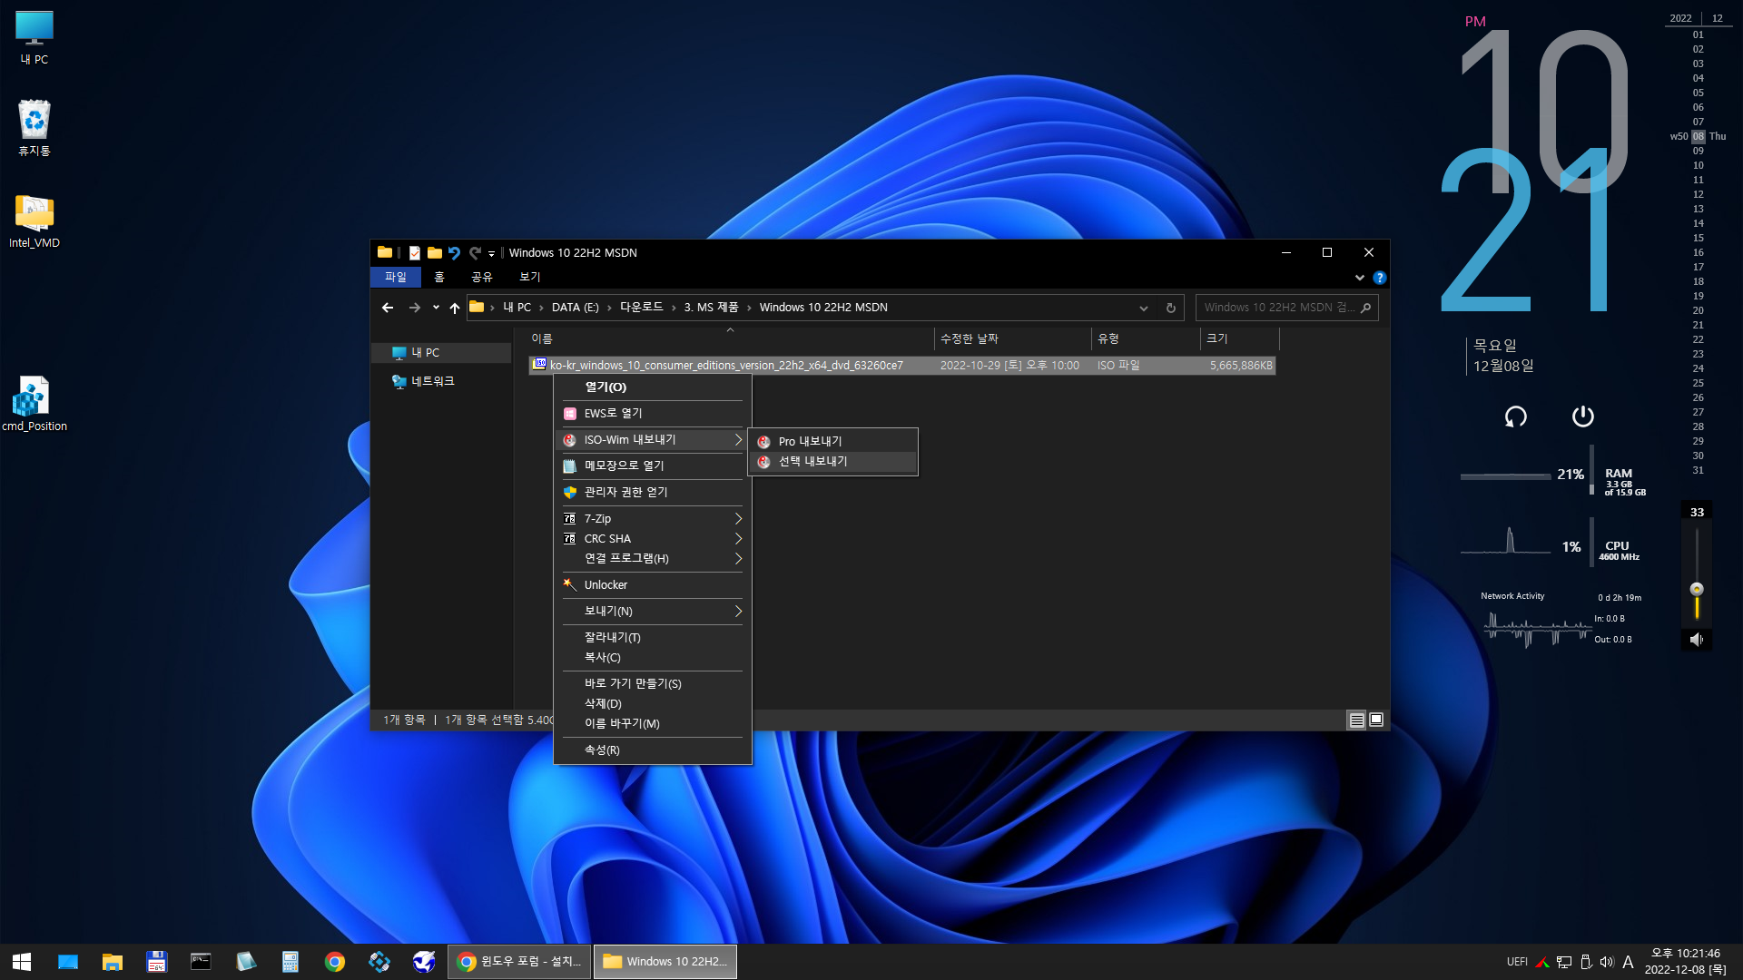Open the quick access toolbar customize dropdown

491,253
